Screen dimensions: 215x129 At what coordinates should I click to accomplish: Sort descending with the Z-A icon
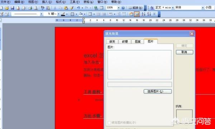coord(149,14)
